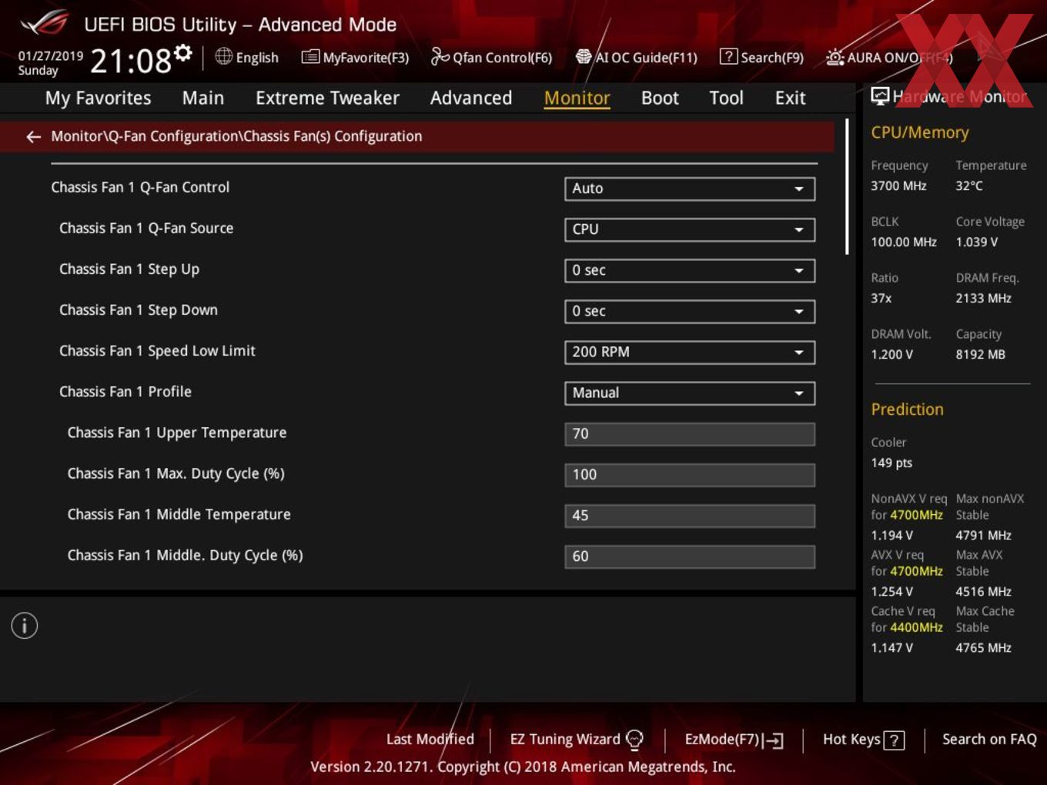Open date and time settings gear
The height and width of the screenshot is (785, 1047).
pos(182,52)
